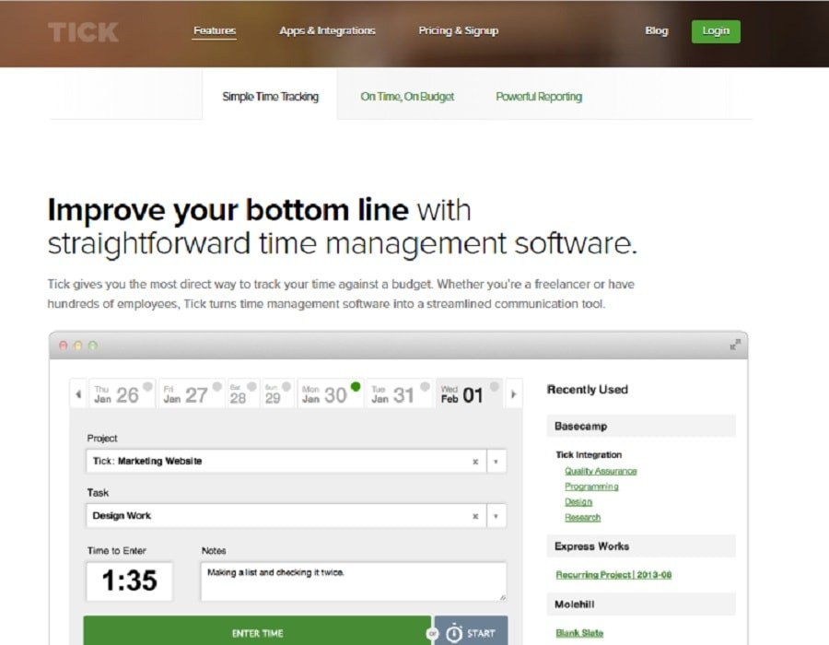Click the green window zoom dot
Viewport: 829px width, 645px height.
point(92,346)
